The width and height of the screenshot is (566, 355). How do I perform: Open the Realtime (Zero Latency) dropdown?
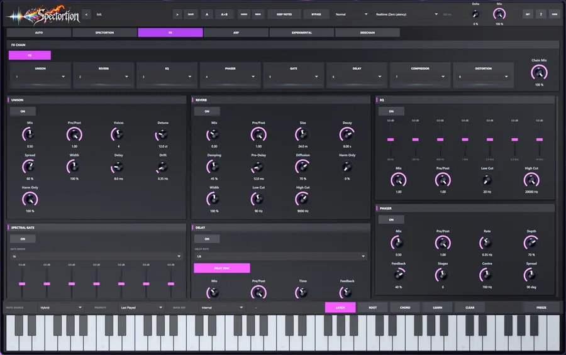(406, 14)
